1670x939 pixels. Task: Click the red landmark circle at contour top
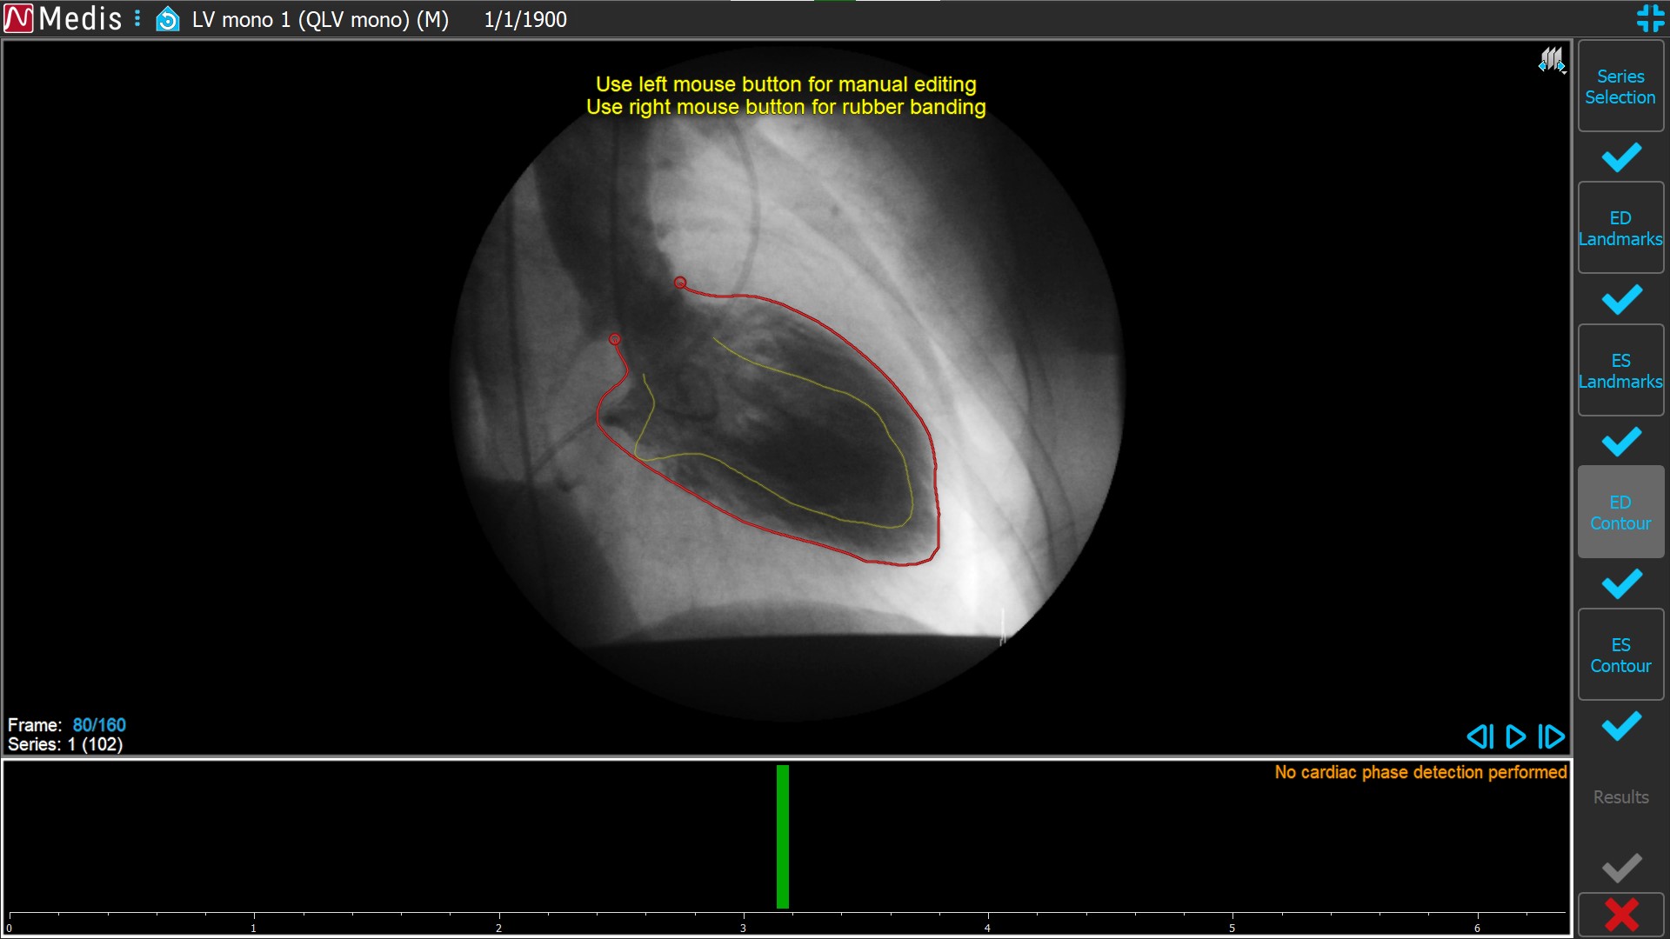(x=680, y=283)
